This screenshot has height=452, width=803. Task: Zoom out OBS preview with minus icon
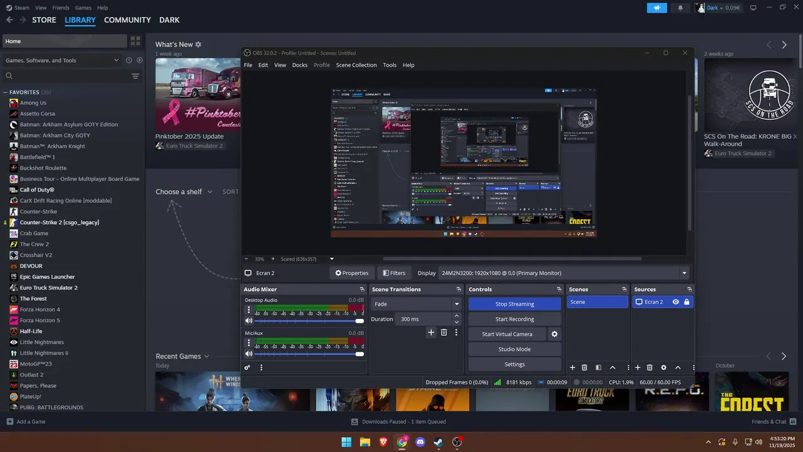(x=246, y=259)
